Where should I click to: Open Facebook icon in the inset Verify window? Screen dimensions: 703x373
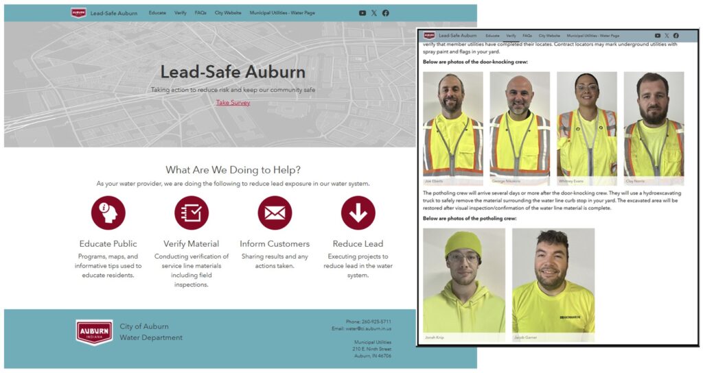coord(676,36)
